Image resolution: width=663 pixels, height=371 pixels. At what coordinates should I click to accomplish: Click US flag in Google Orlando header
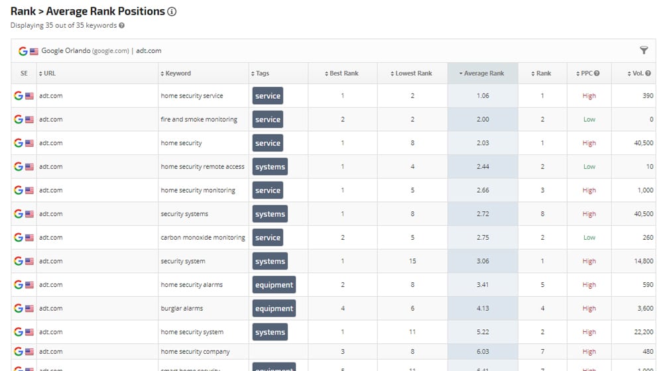(x=34, y=51)
